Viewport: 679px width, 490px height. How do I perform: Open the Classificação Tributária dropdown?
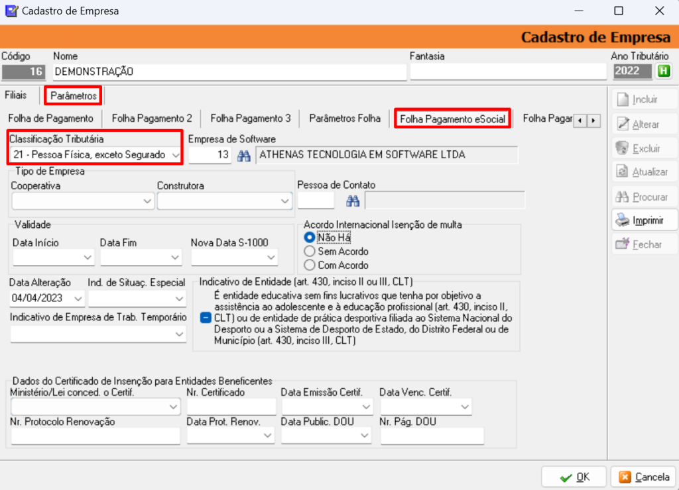[x=175, y=155]
